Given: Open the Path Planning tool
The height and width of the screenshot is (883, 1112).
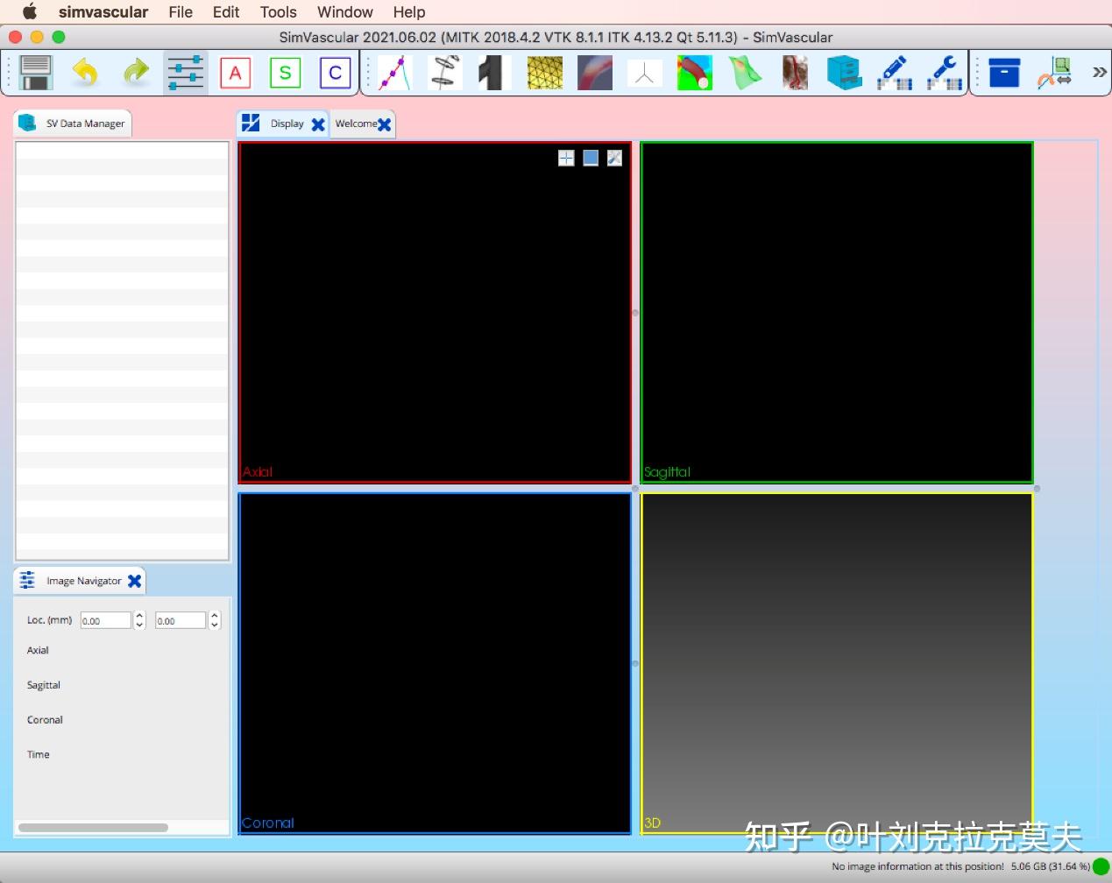Looking at the screenshot, I should [x=395, y=73].
